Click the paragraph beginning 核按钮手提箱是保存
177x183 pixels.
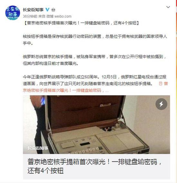[95, 40]
